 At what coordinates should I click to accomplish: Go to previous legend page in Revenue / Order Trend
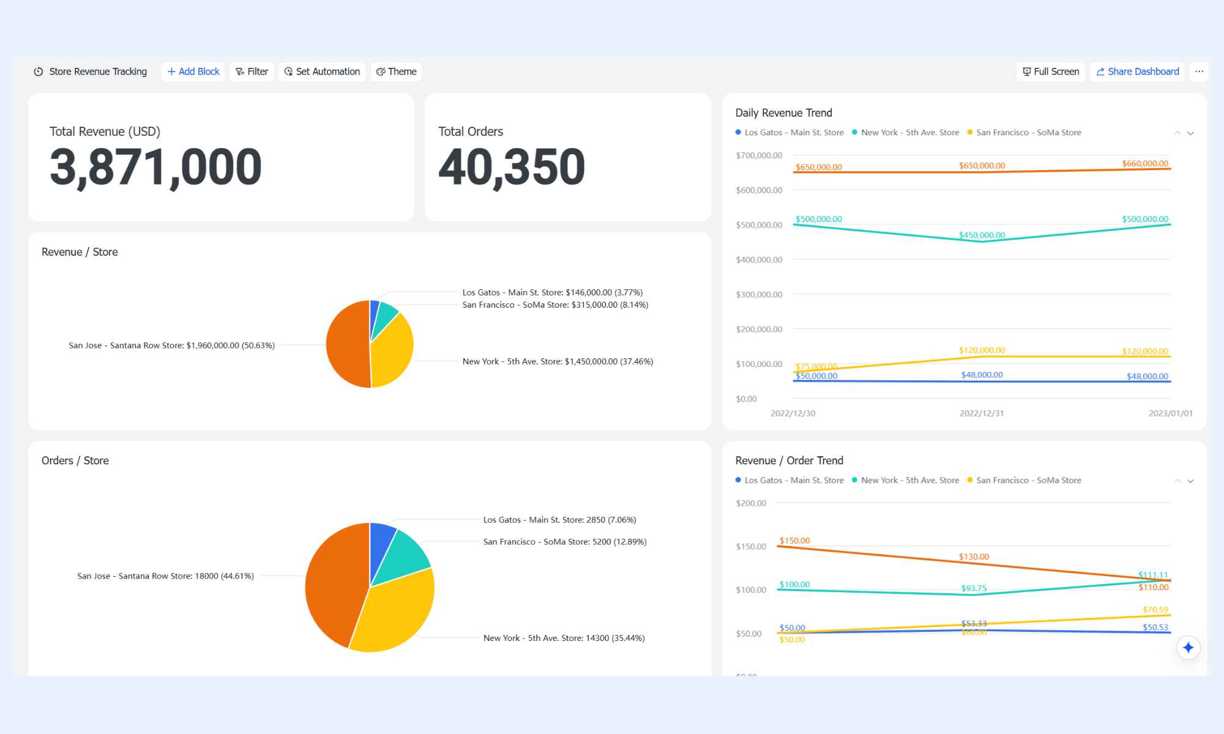point(1177,481)
